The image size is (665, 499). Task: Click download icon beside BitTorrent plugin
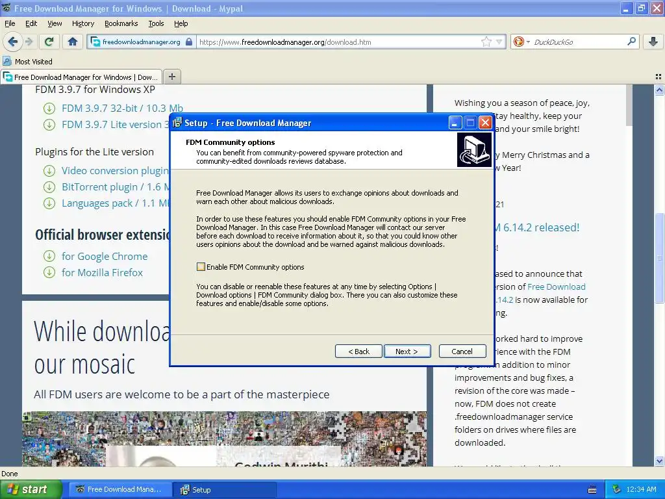tap(49, 186)
